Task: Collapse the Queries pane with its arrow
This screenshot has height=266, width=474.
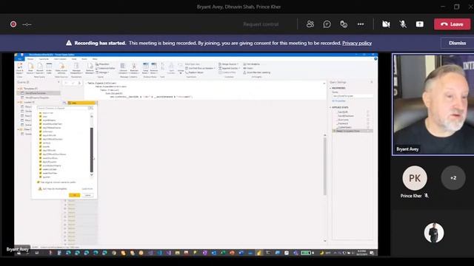Action: pos(59,82)
